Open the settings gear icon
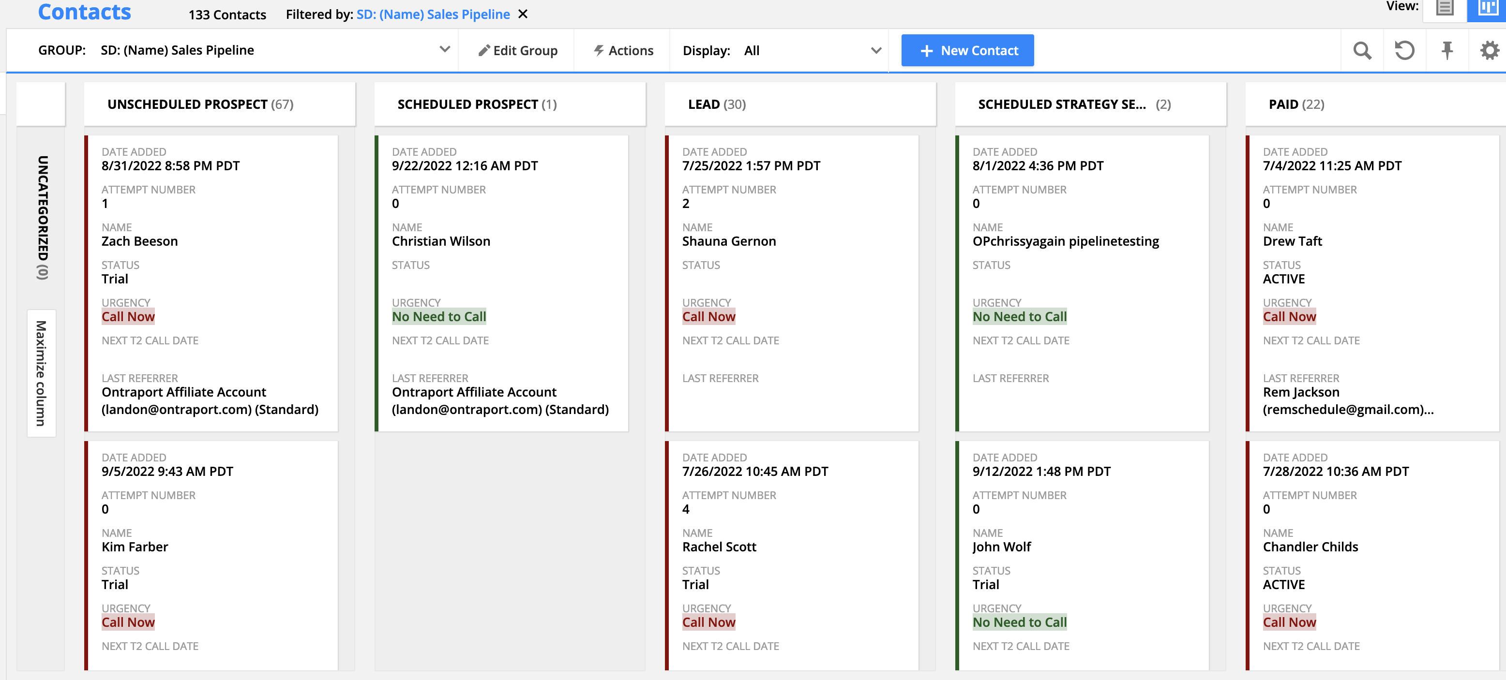This screenshot has width=1506, height=680. (x=1489, y=51)
